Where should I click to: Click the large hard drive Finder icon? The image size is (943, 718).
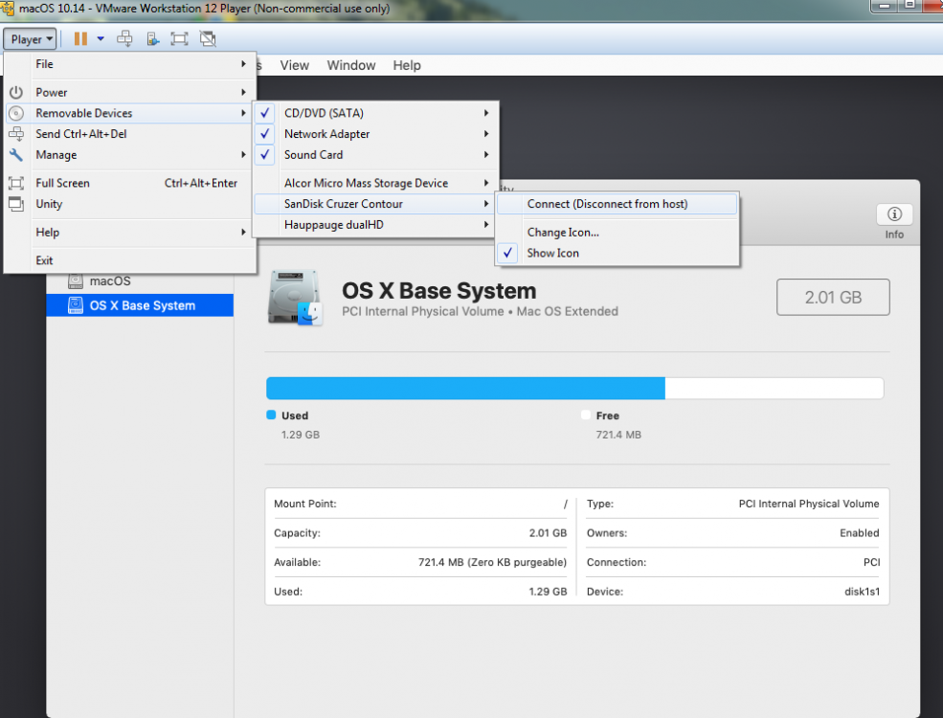(x=295, y=298)
